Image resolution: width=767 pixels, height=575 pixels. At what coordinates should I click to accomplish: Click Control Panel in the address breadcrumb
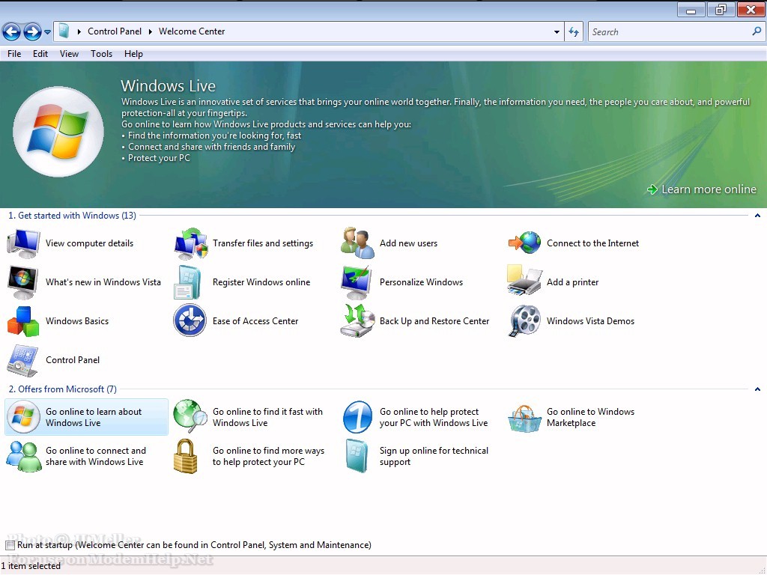point(115,31)
